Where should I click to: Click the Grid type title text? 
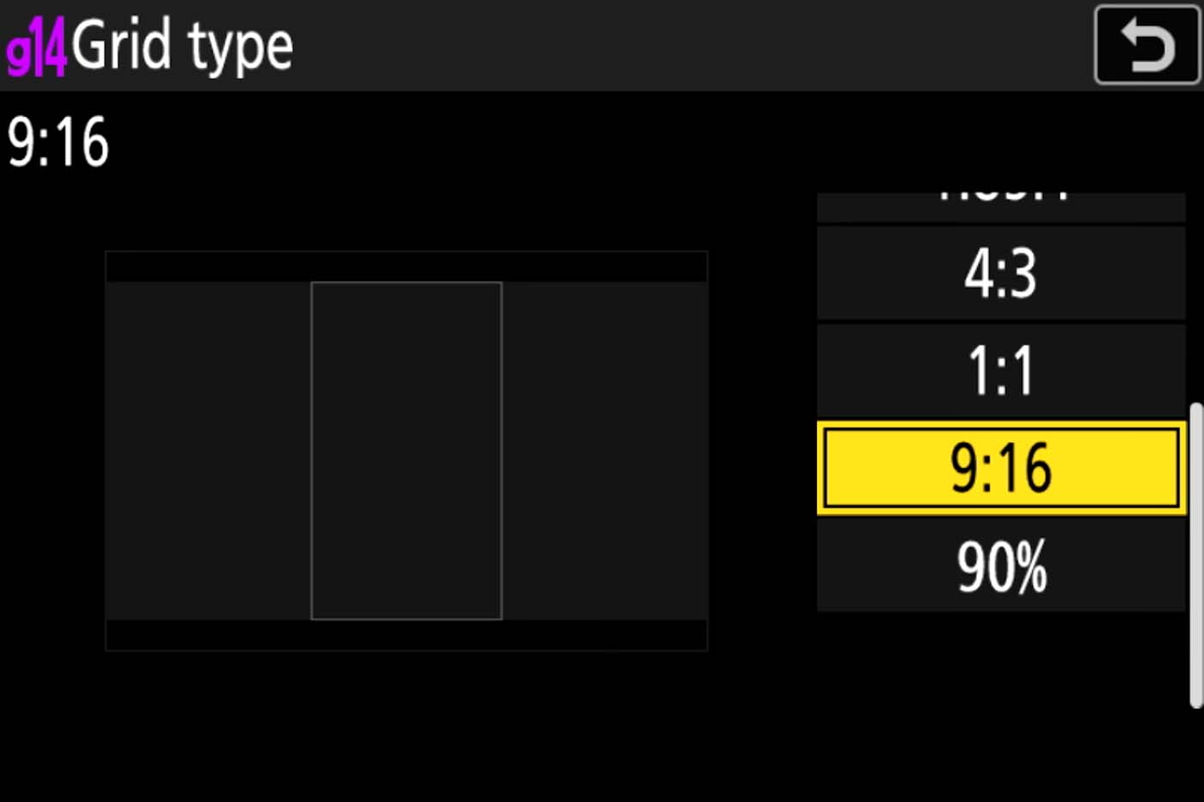coord(182,46)
